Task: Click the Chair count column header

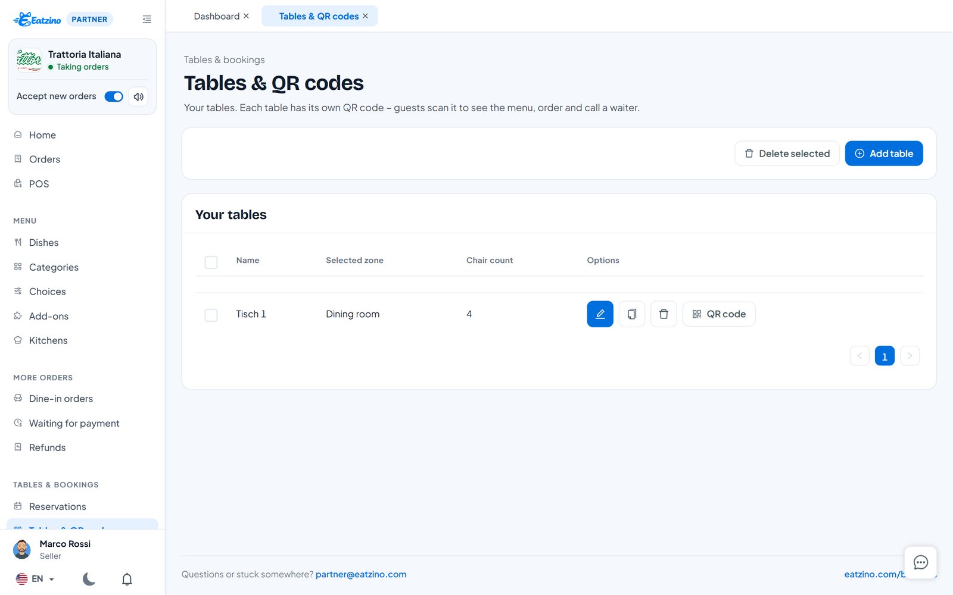Action: [490, 260]
